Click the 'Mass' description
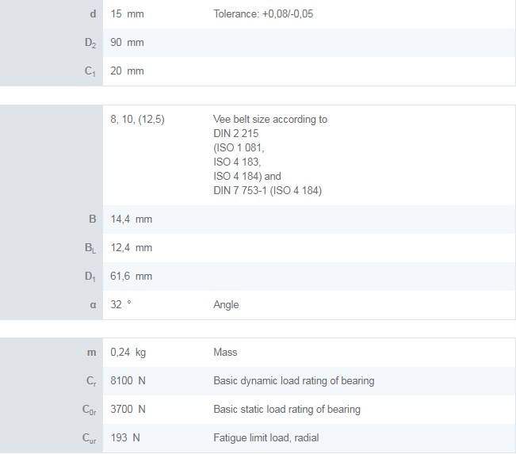This screenshot has width=516, height=454. click(x=225, y=353)
